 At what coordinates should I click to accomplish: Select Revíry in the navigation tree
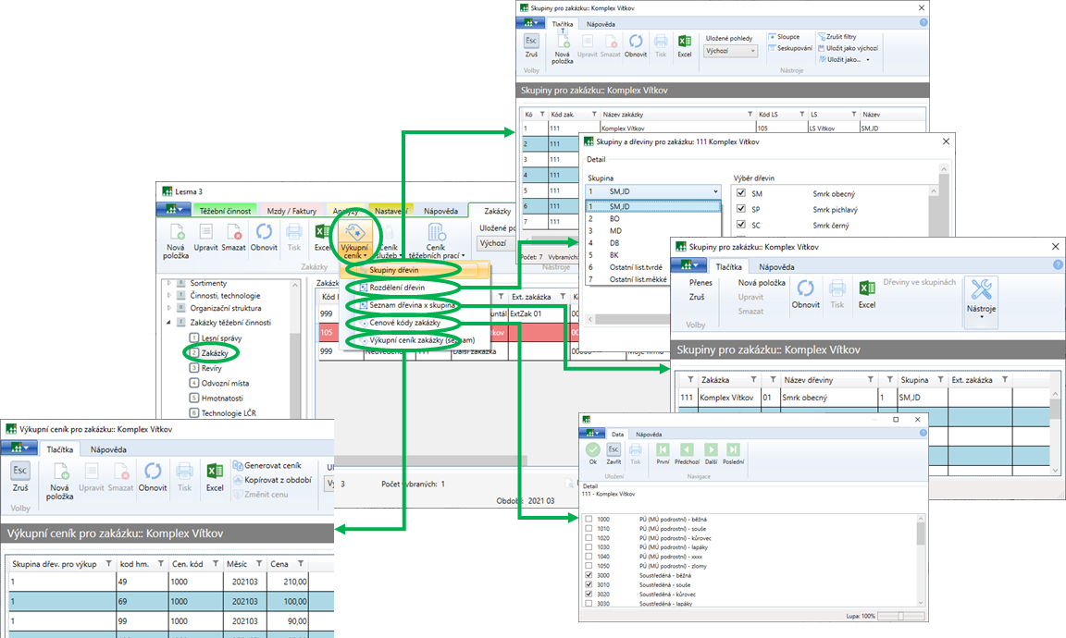(x=213, y=368)
